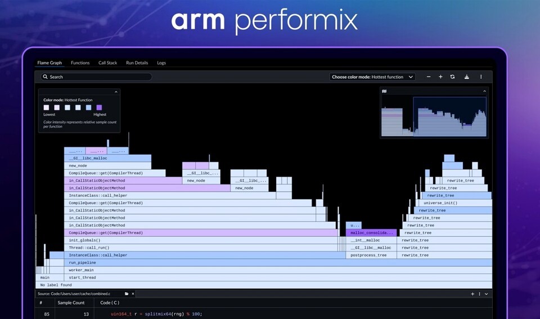Zoom in the flame graph with plus icon
The image size is (540, 319).
(440, 77)
